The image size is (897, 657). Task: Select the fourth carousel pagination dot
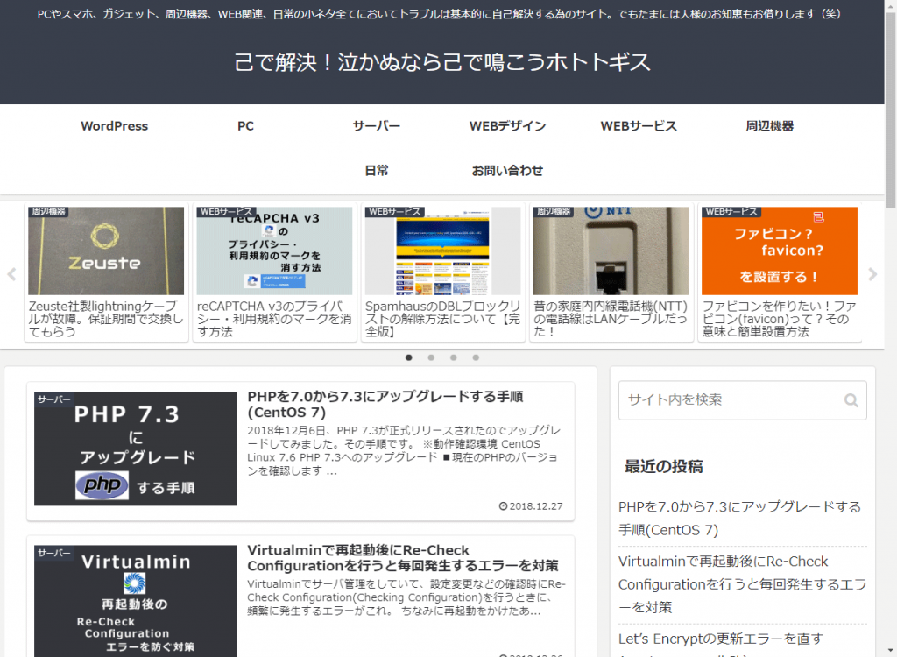476,357
